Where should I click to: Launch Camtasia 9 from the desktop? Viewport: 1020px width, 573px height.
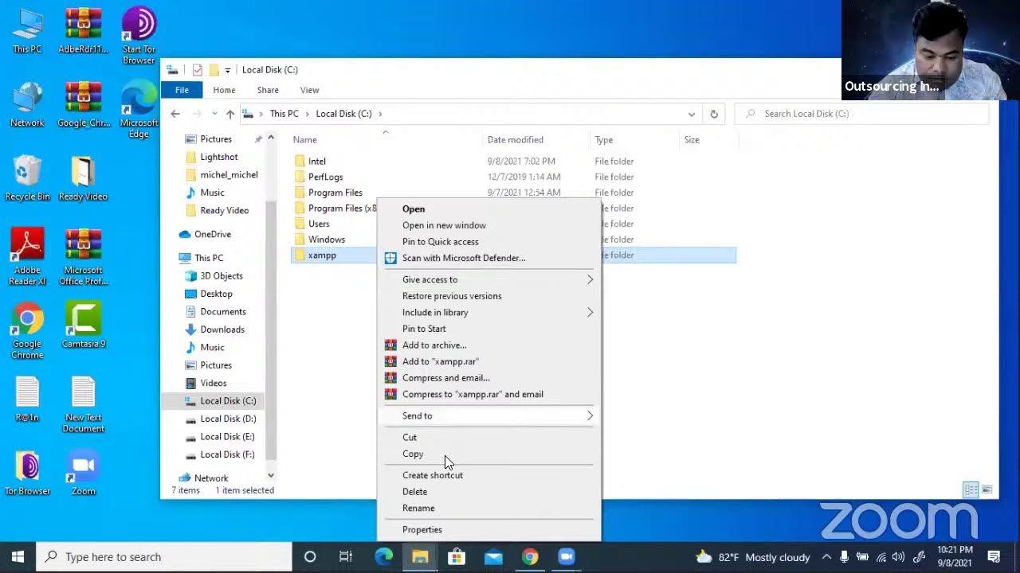click(83, 325)
